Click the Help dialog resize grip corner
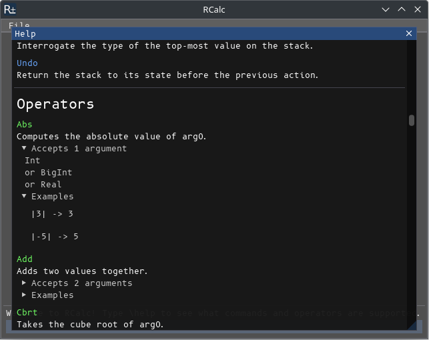This screenshot has height=340, width=429. click(412, 325)
